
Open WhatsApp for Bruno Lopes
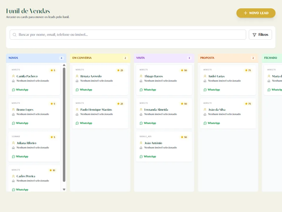click(x=20, y=123)
